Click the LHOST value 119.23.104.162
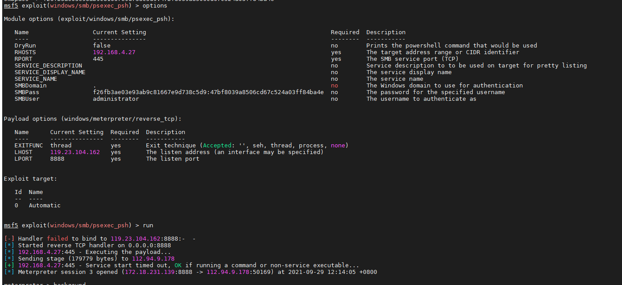The image size is (622, 285). (75, 152)
